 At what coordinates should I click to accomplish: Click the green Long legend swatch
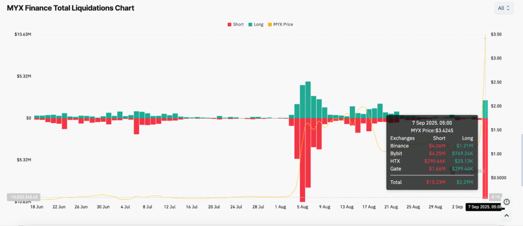click(250, 25)
